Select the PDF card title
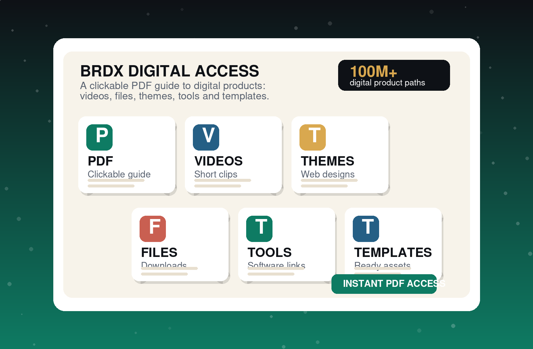Image resolution: width=533 pixels, height=349 pixels. point(100,161)
